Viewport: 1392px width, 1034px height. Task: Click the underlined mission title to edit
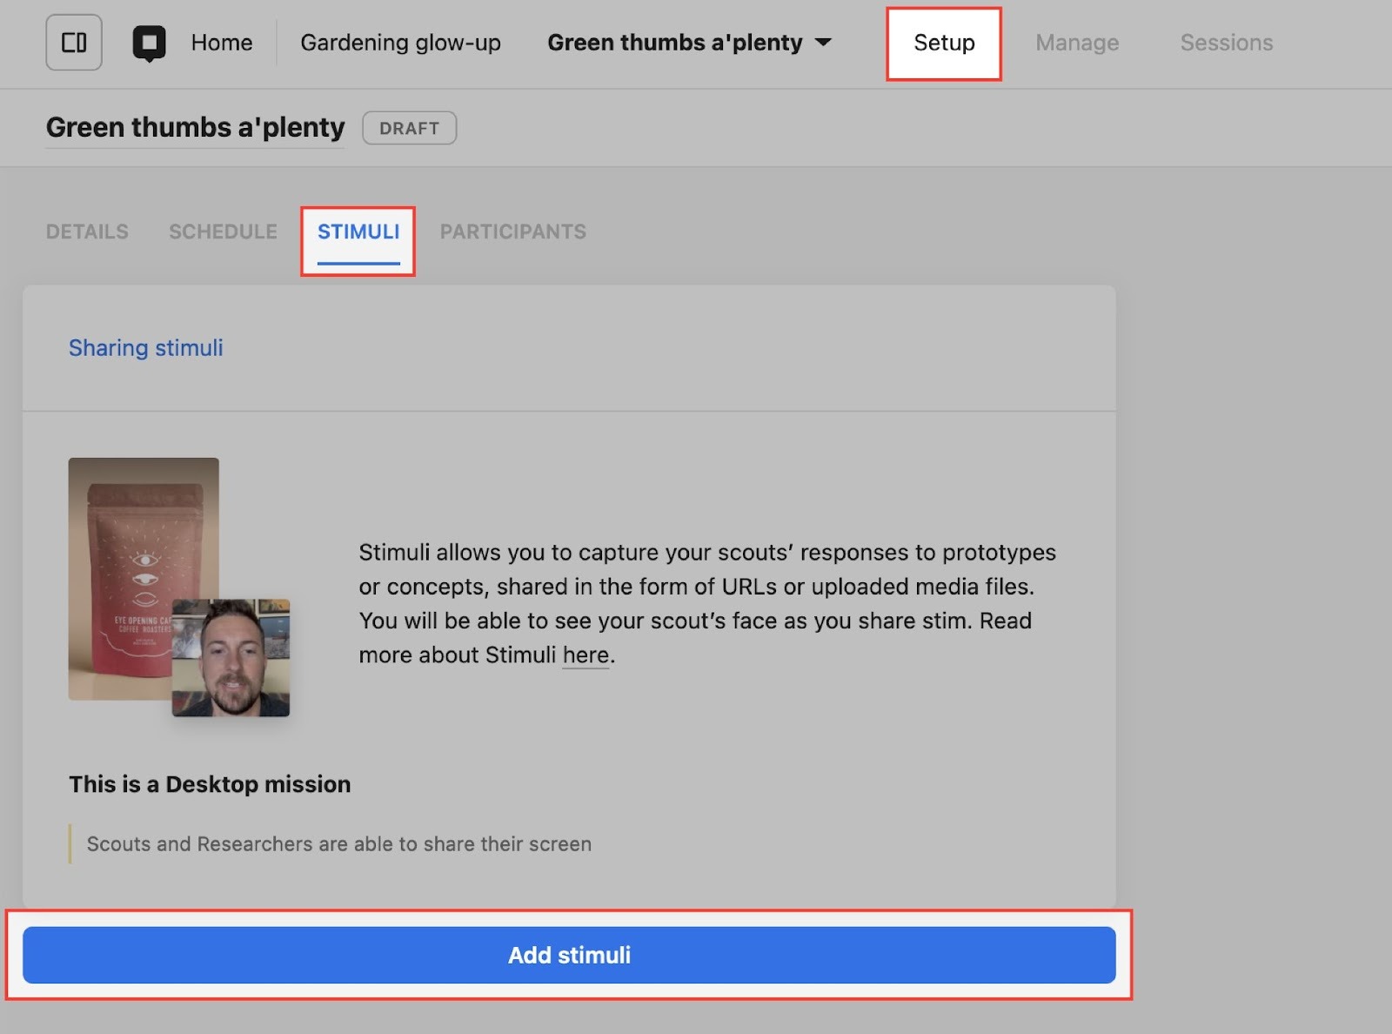click(x=195, y=128)
